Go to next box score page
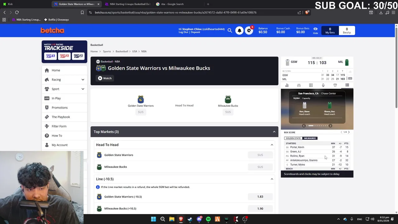The height and width of the screenshot is (224, 398). (349, 132)
